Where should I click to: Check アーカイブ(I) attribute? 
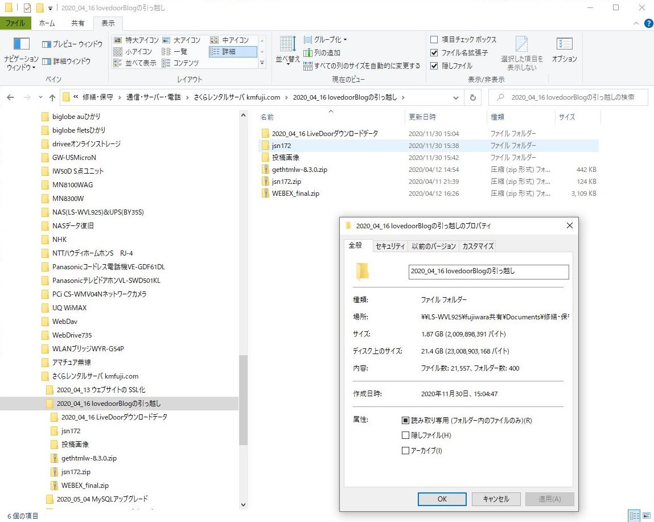pos(405,450)
